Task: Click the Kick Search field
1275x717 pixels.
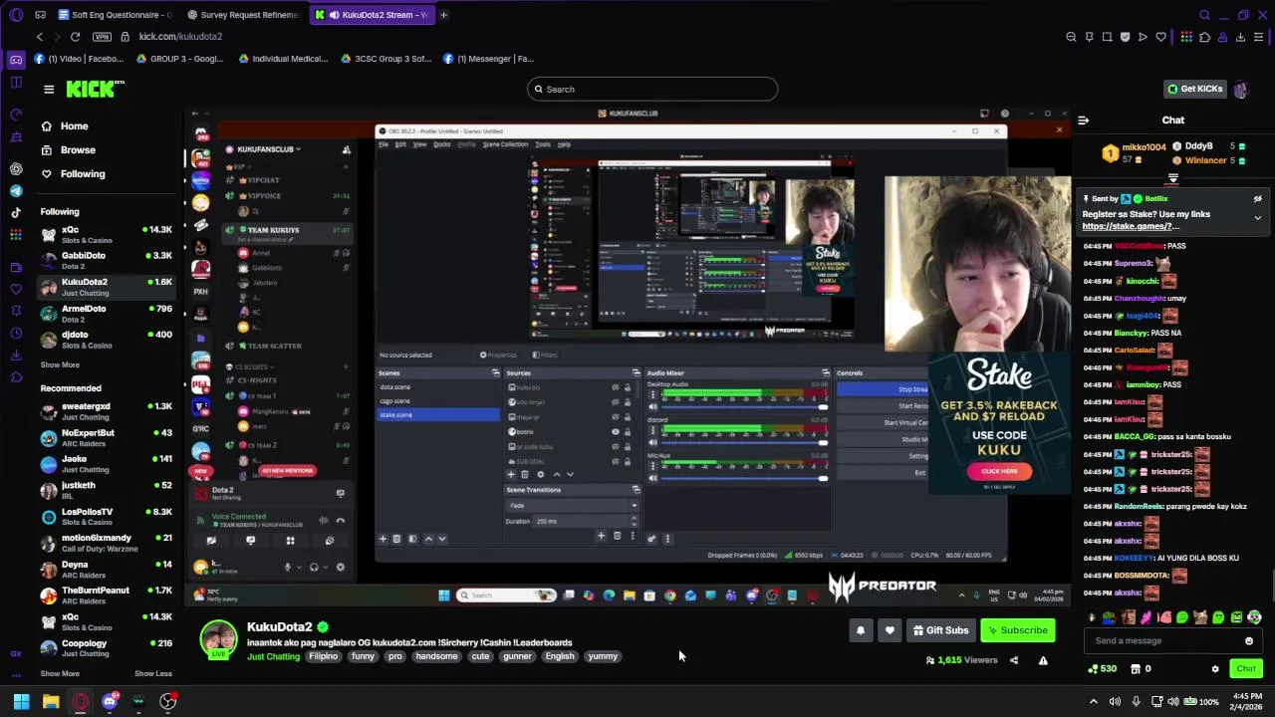Action: pos(652,89)
